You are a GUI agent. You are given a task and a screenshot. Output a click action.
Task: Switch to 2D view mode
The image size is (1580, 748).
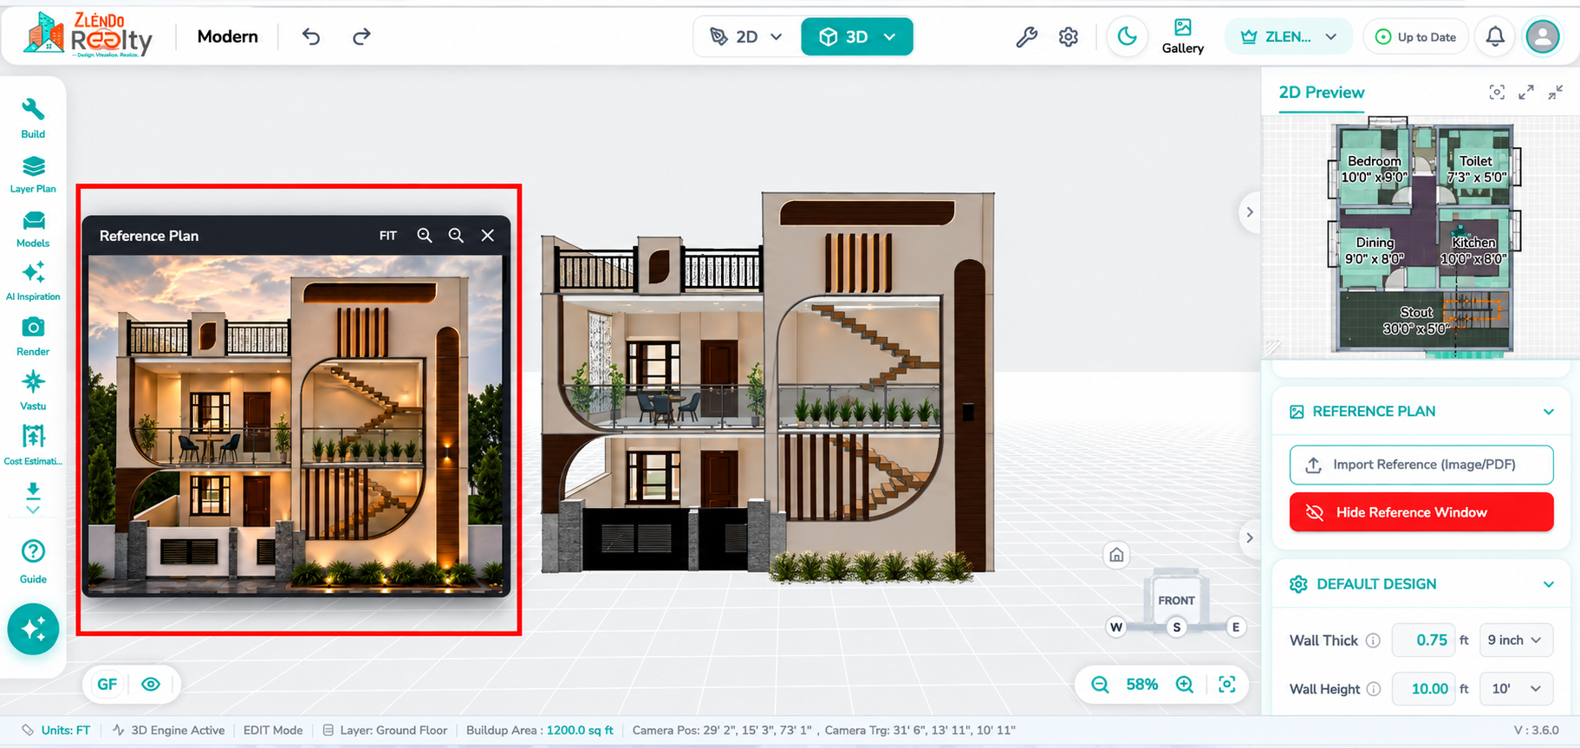tap(745, 36)
